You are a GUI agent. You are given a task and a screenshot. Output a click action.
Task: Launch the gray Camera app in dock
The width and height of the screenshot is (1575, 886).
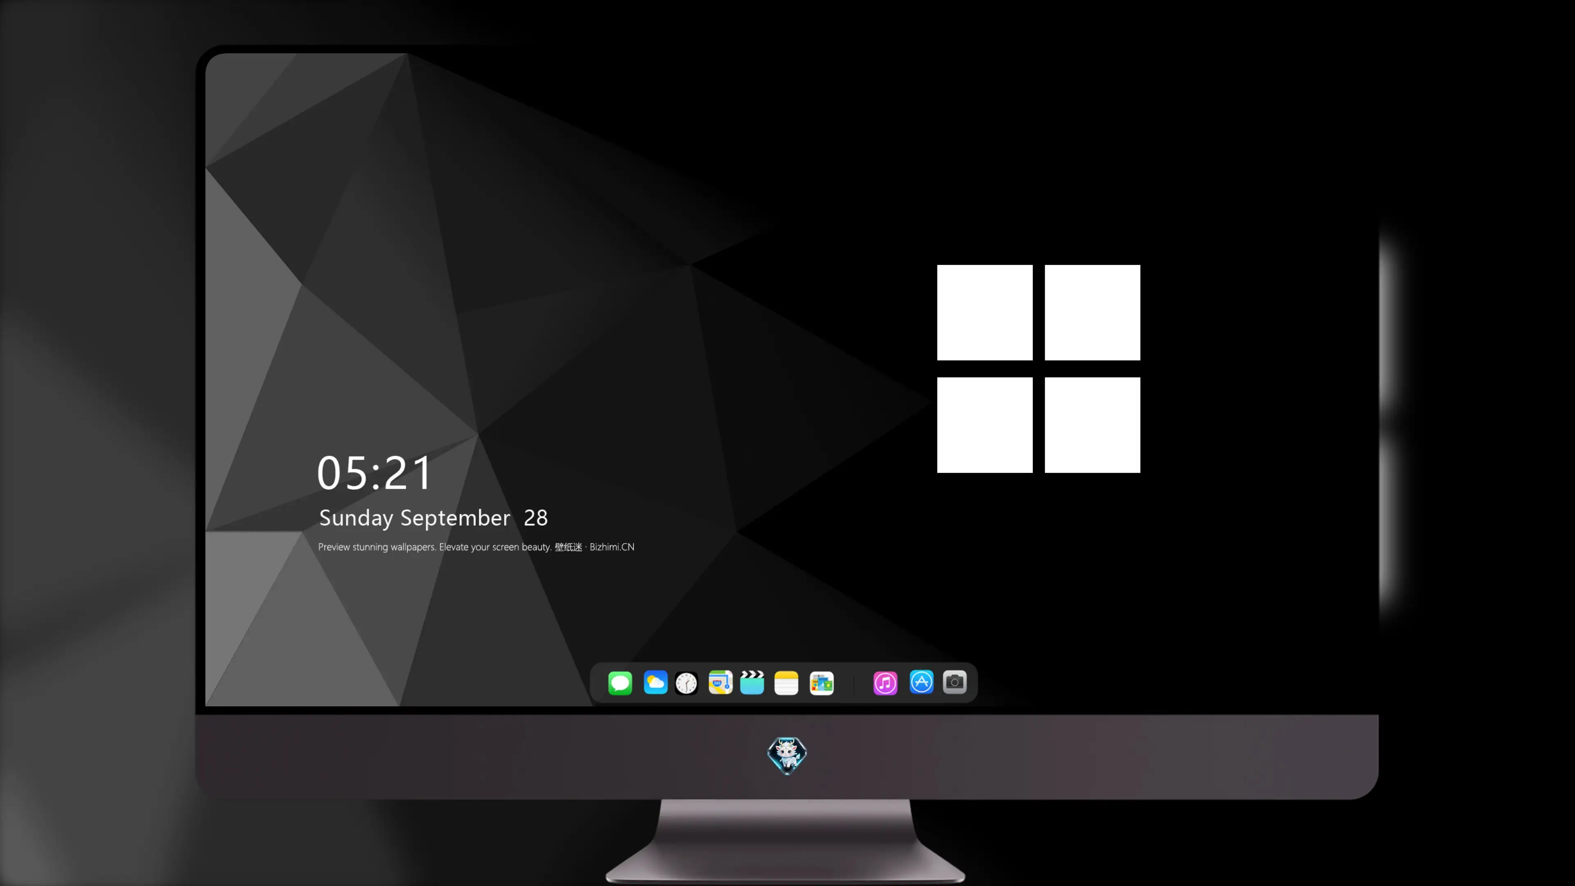tap(954, 683)
